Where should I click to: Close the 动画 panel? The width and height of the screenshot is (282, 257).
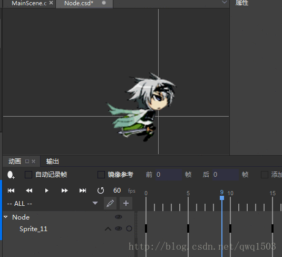[33, 161]
